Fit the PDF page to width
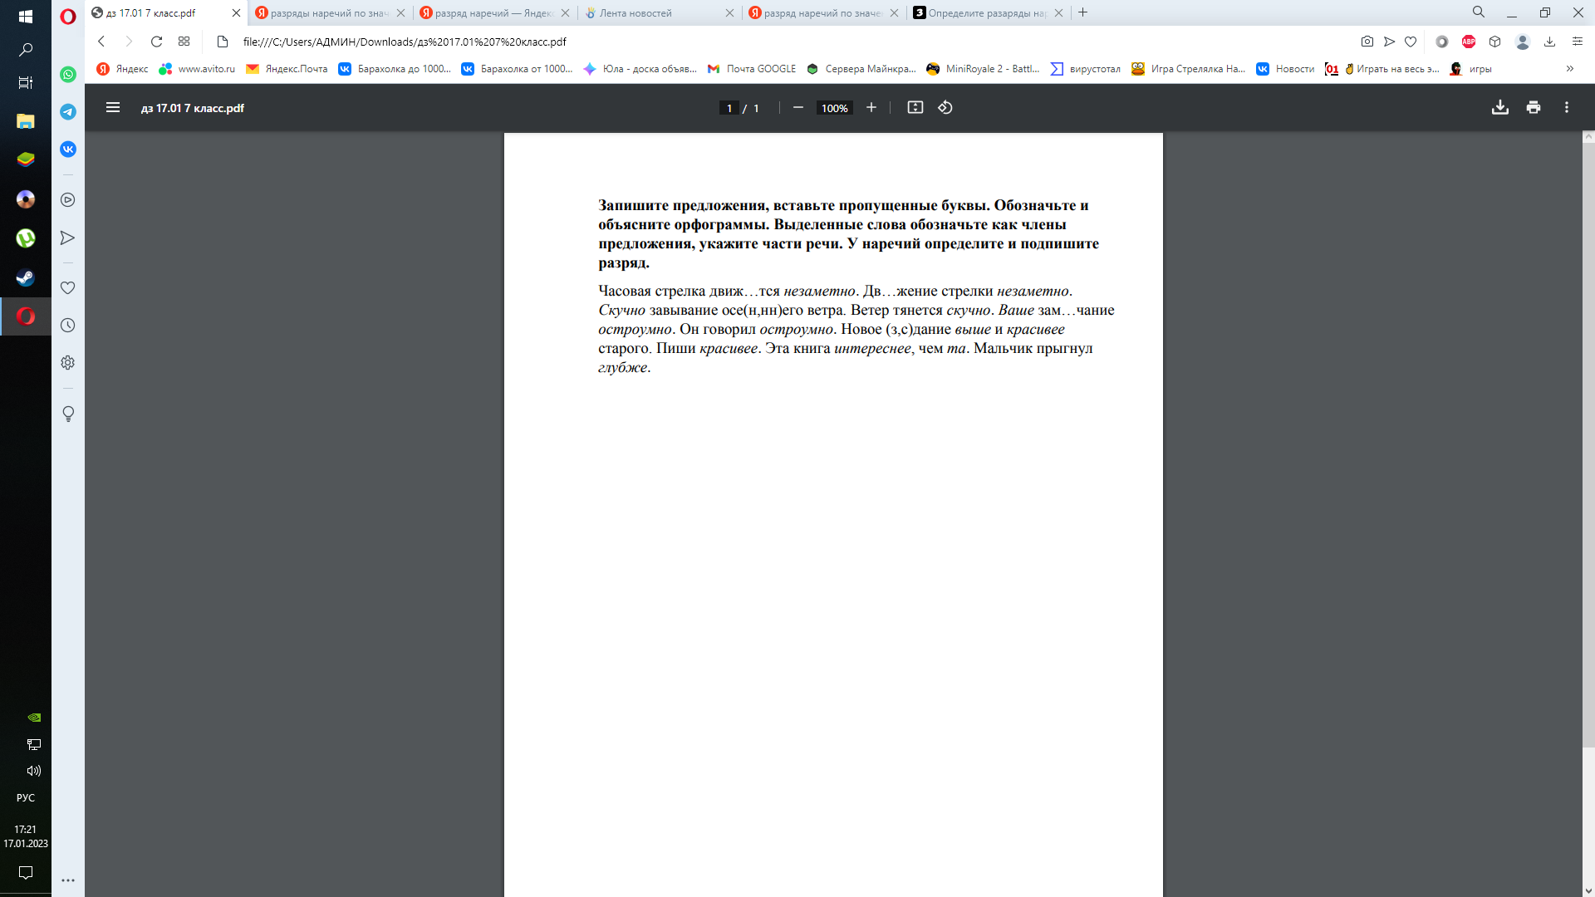This screenshot has height=897, width=1595. (915, 107)
